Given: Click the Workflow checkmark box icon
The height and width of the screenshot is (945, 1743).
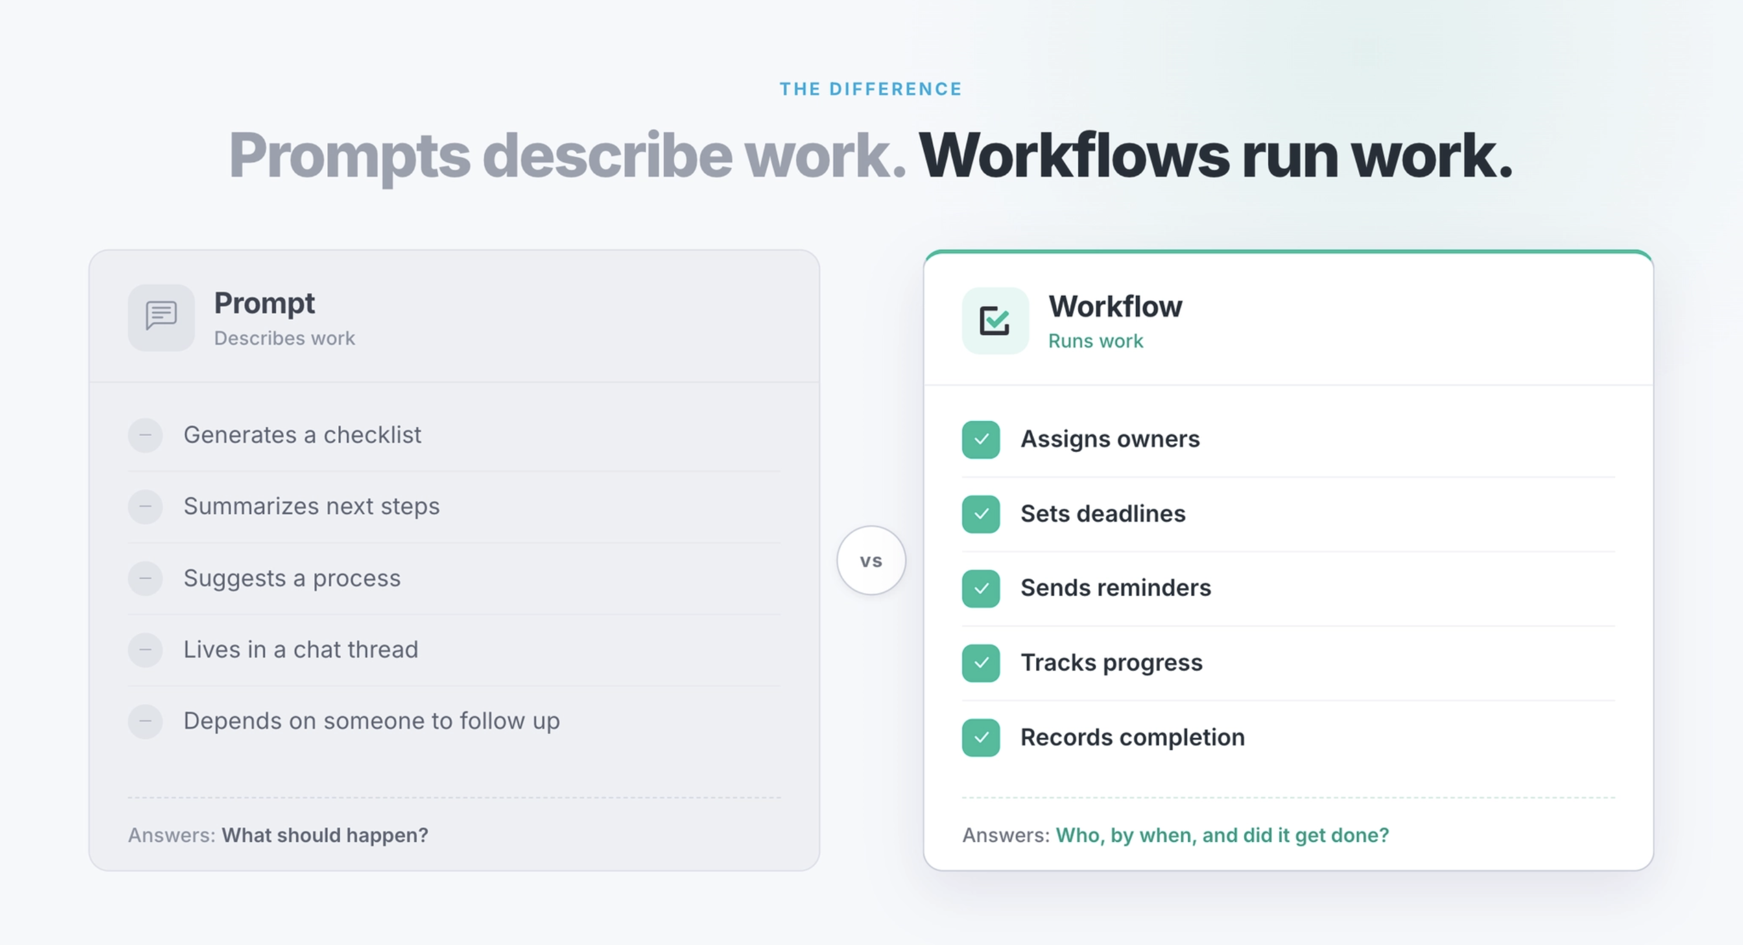Looking at the screenshot, I should point(995,320).
